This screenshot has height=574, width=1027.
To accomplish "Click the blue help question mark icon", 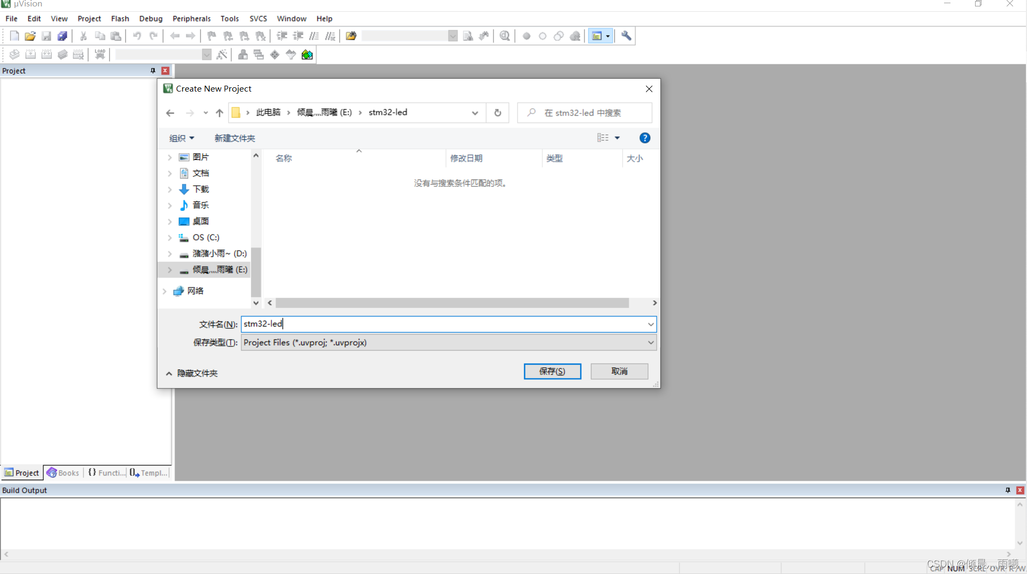I will [x=645, y=138].
